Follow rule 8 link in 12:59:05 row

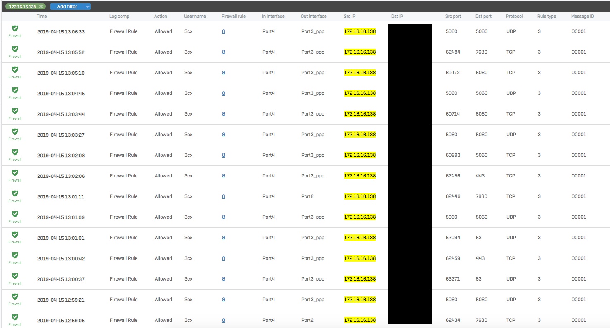223,320
